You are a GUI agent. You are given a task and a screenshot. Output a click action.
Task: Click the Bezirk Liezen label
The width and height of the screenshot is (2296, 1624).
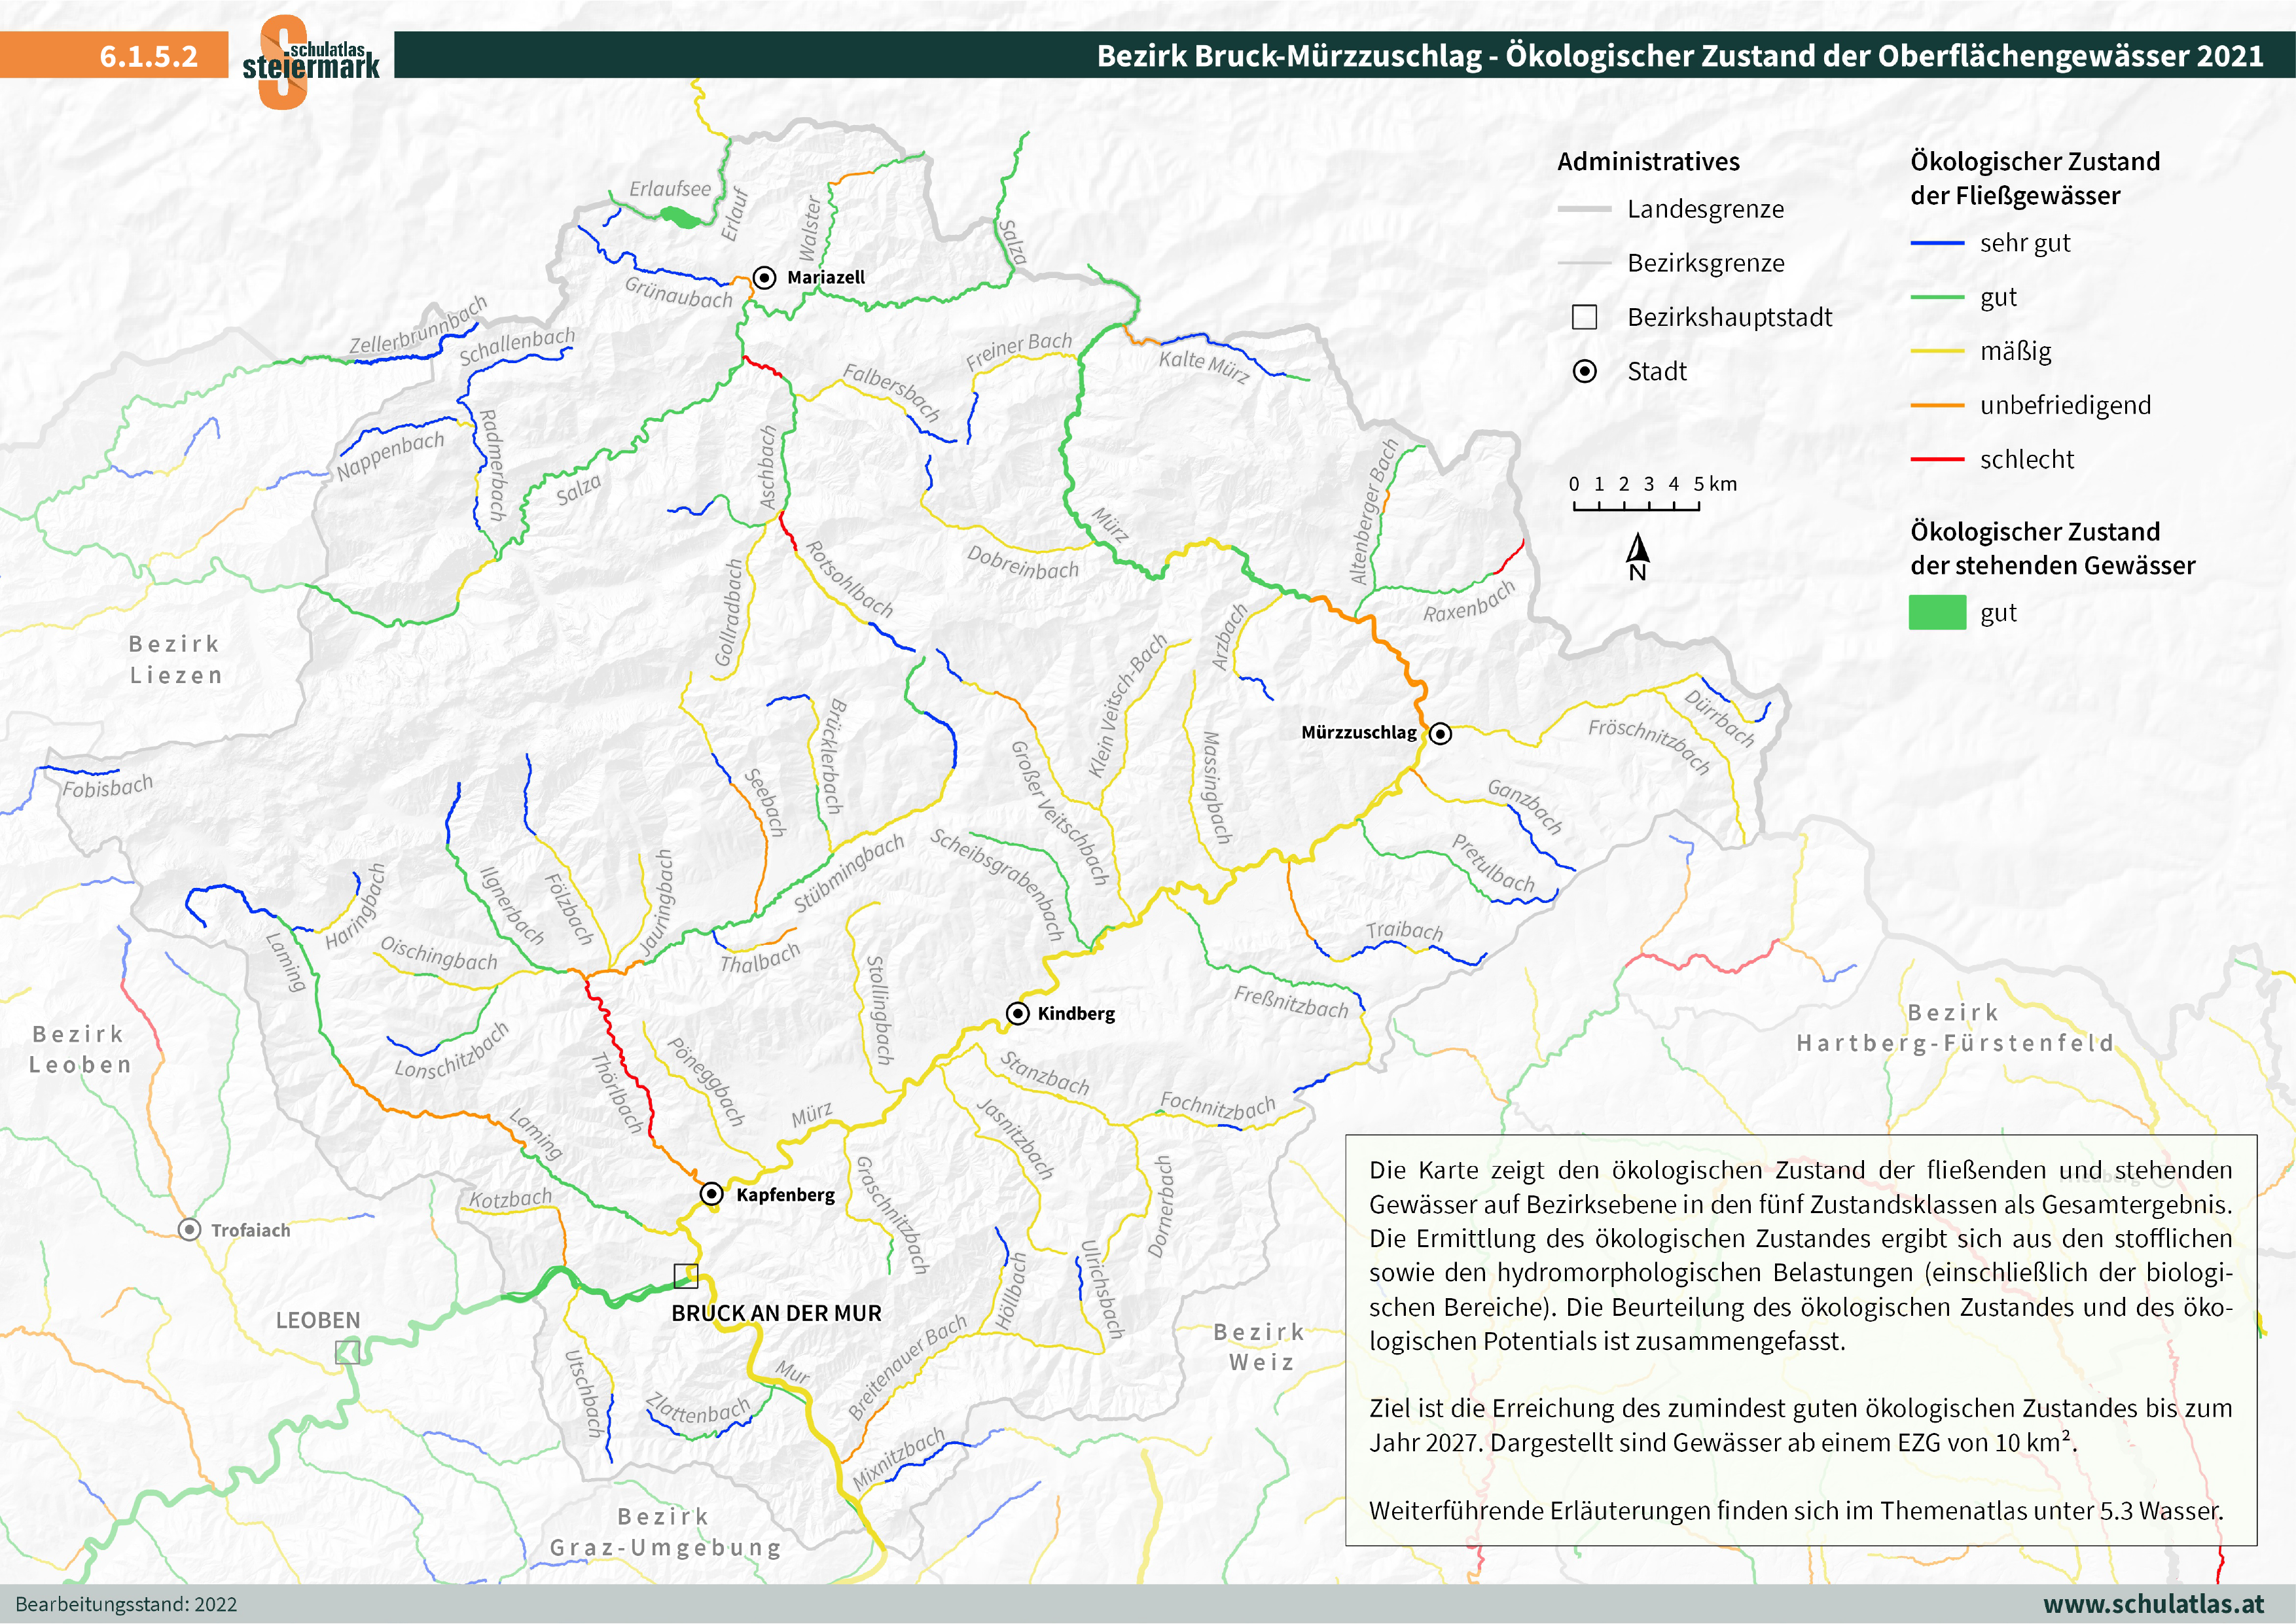(x=175, y=659)
